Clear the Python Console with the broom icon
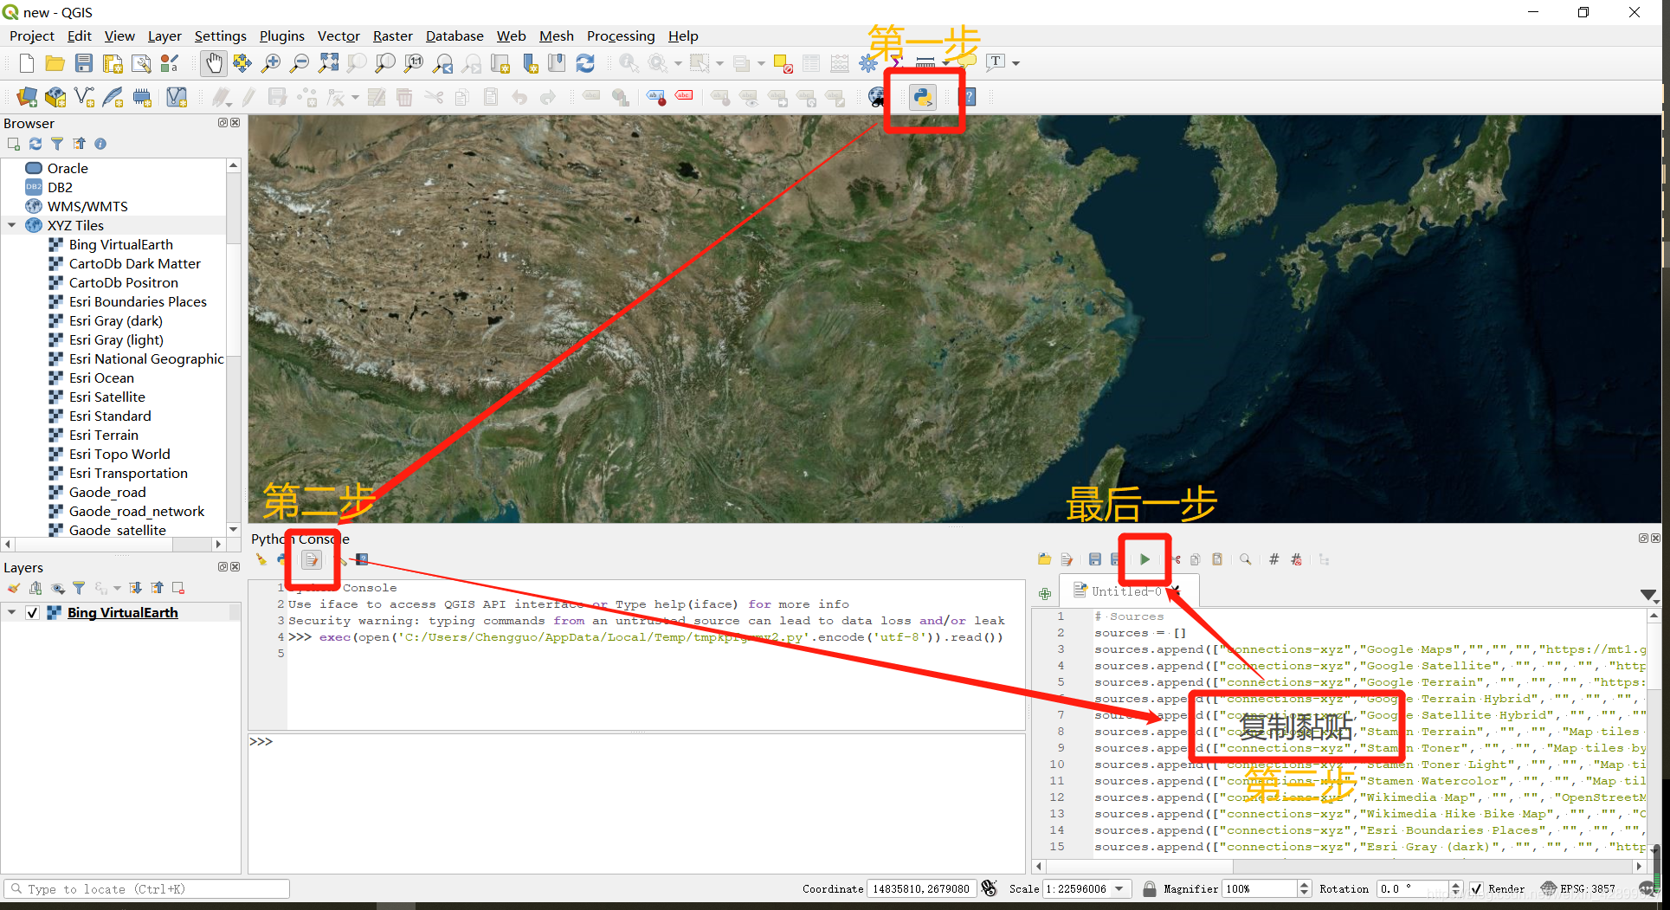Screen dimensions: 1670x910 (261, 560)
